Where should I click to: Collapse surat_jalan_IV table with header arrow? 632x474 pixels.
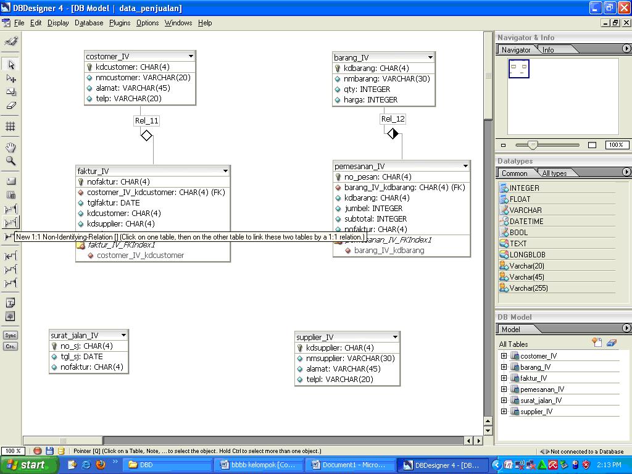(x=123, y=335)
